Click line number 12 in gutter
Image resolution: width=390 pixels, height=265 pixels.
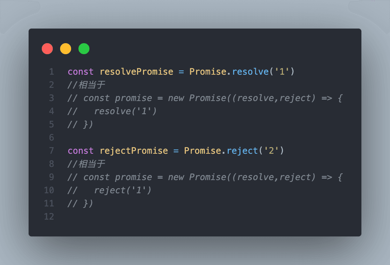(x=49, y=217)
